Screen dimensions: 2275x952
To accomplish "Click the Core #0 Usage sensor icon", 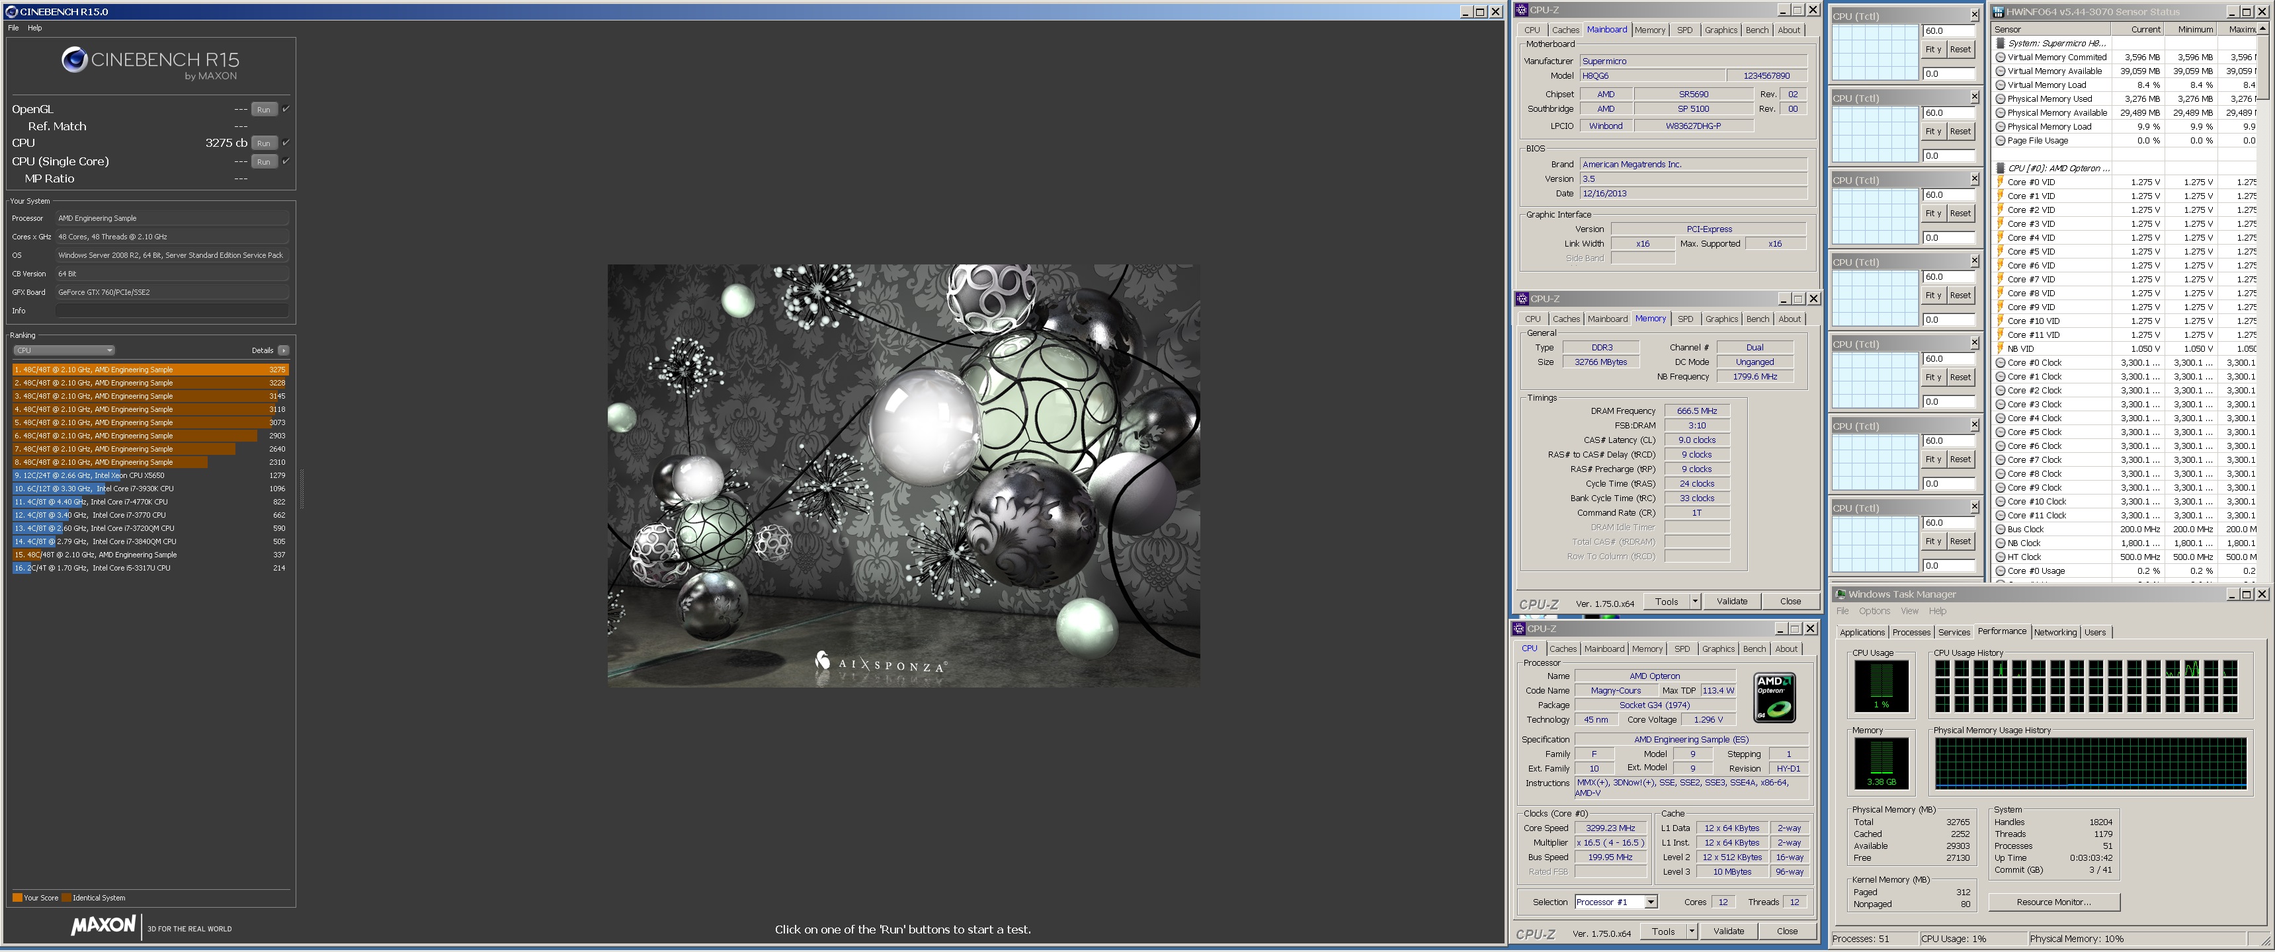I will (x=2001, y=571).
